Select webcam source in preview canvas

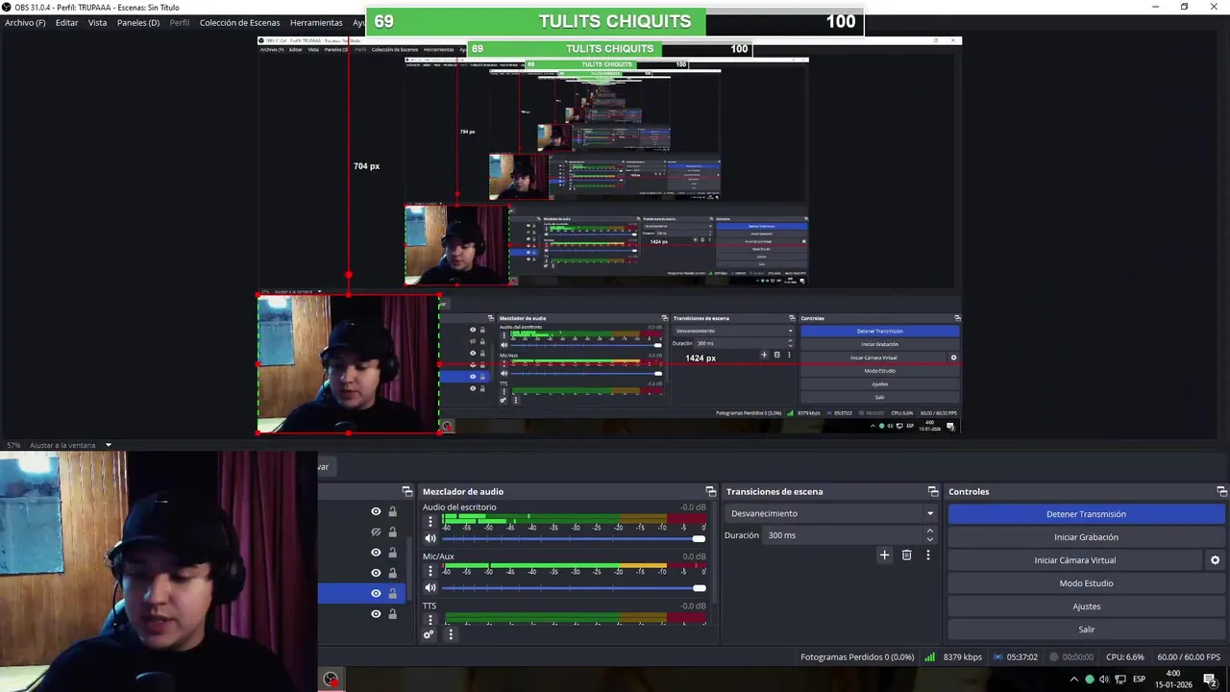pyautogui.click(x=348, y=363)
